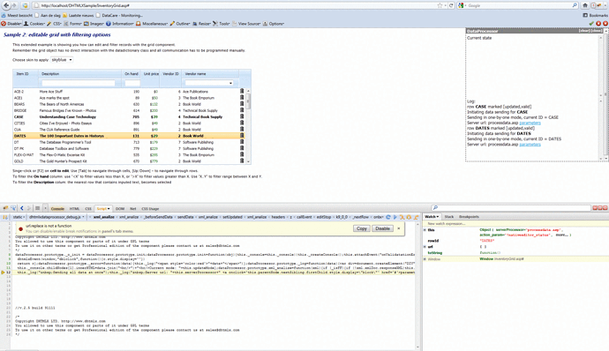Click the Firebug bug logo icon
This screenshot has width=609, height=351.
point(5,208)
